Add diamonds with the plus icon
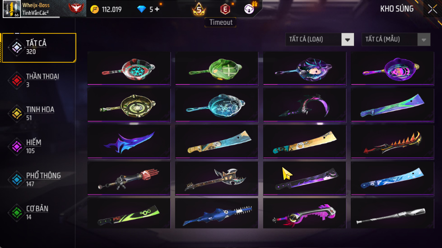This screenshot has height=248, width=442. coord(157,9)
